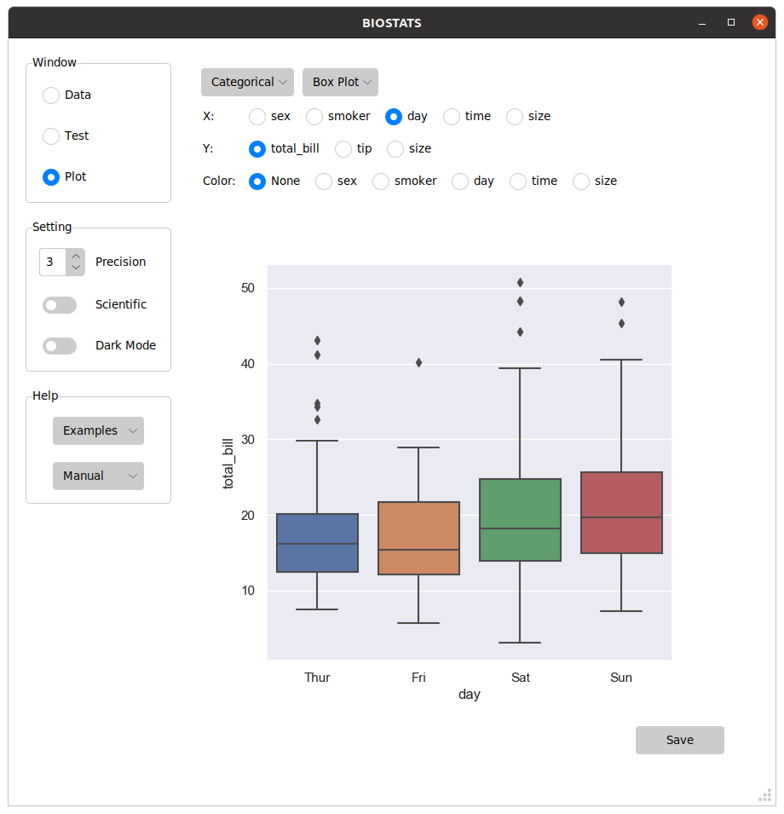The width and height of the screenshot is (784, 814).
Task: Open the Box Plot style dropdown
Action: (x=340, y=82)
